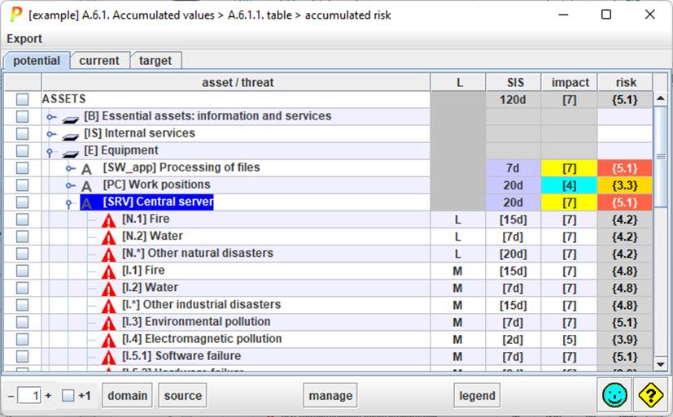Click the L column header
The height and width of the screenshot is (417, 673).
tap(458, 82)
